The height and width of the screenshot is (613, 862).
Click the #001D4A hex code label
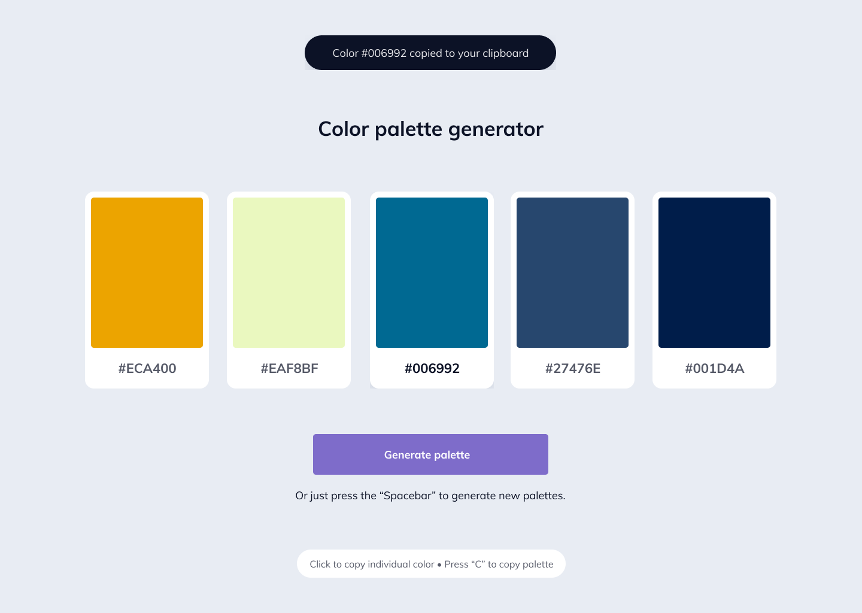point(715,369)
